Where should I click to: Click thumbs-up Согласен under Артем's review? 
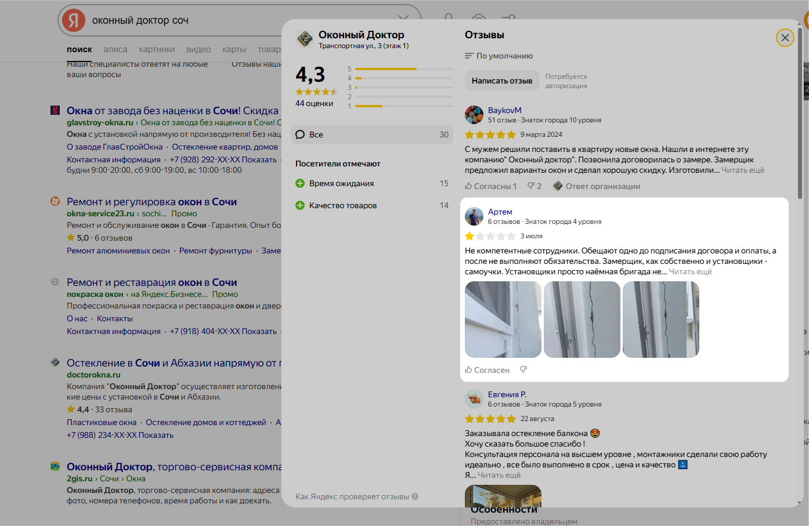click(487, 370)
